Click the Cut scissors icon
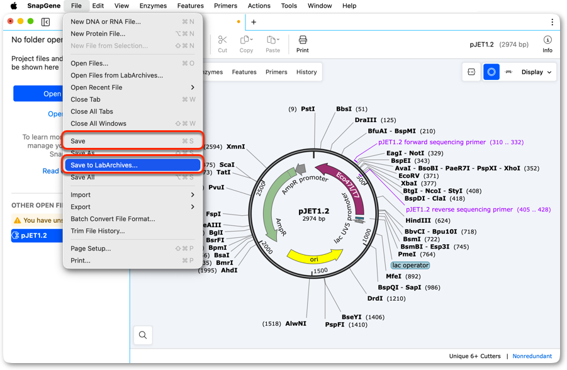This screenshot has height=370, width=567. coord(222,40)
